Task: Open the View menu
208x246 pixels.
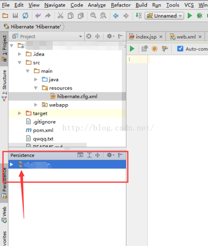Action: pos(34,5)
